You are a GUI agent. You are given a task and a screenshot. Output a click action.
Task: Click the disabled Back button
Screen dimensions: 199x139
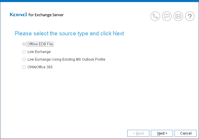pyautogui.click(x=138, y=133)
